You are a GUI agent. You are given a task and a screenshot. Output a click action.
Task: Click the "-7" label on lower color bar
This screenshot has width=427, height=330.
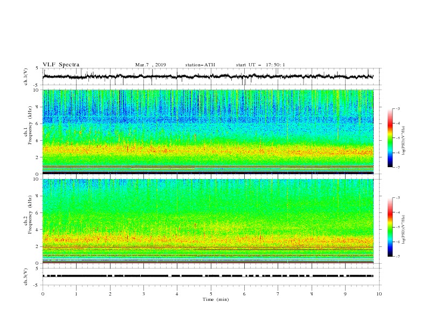397,256
